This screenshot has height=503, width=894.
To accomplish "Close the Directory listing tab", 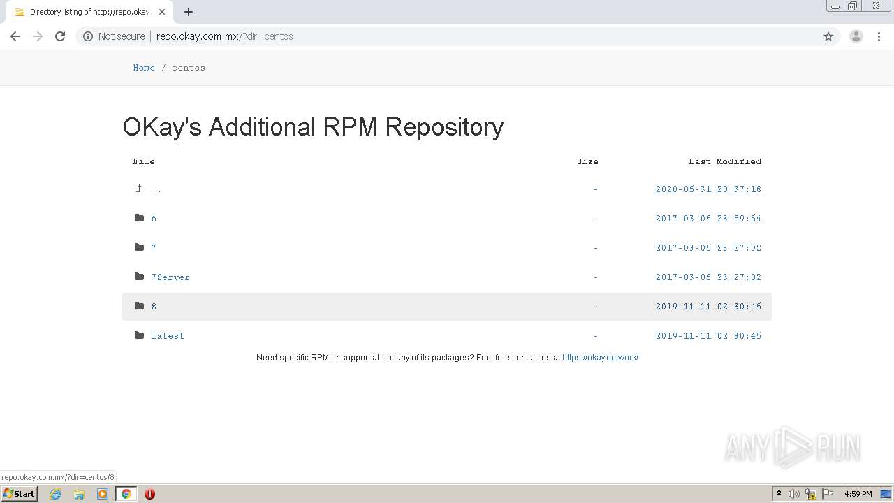I will point(162,12).
